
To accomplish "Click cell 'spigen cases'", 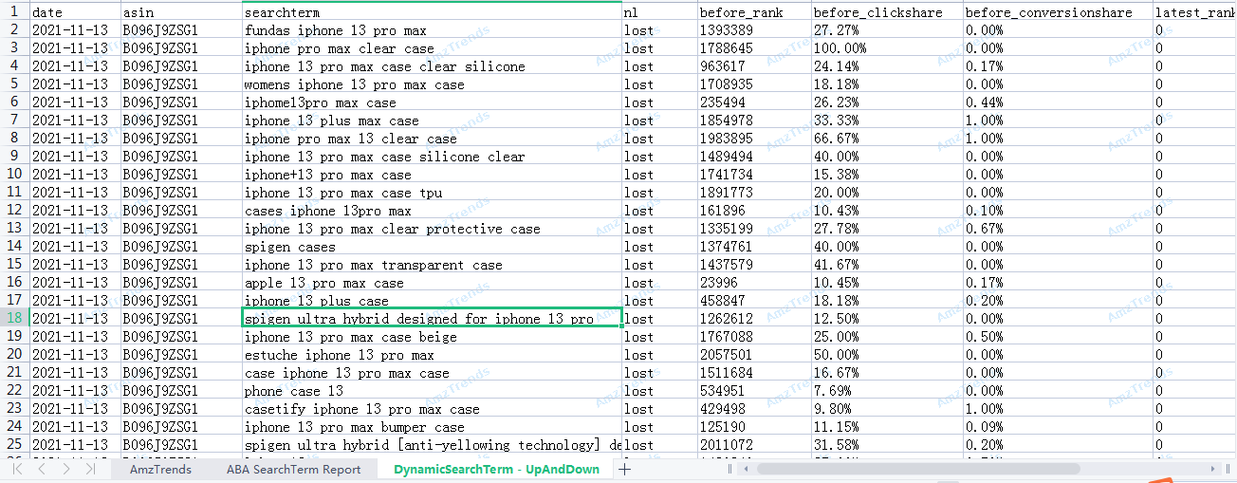I will (432, 247).
